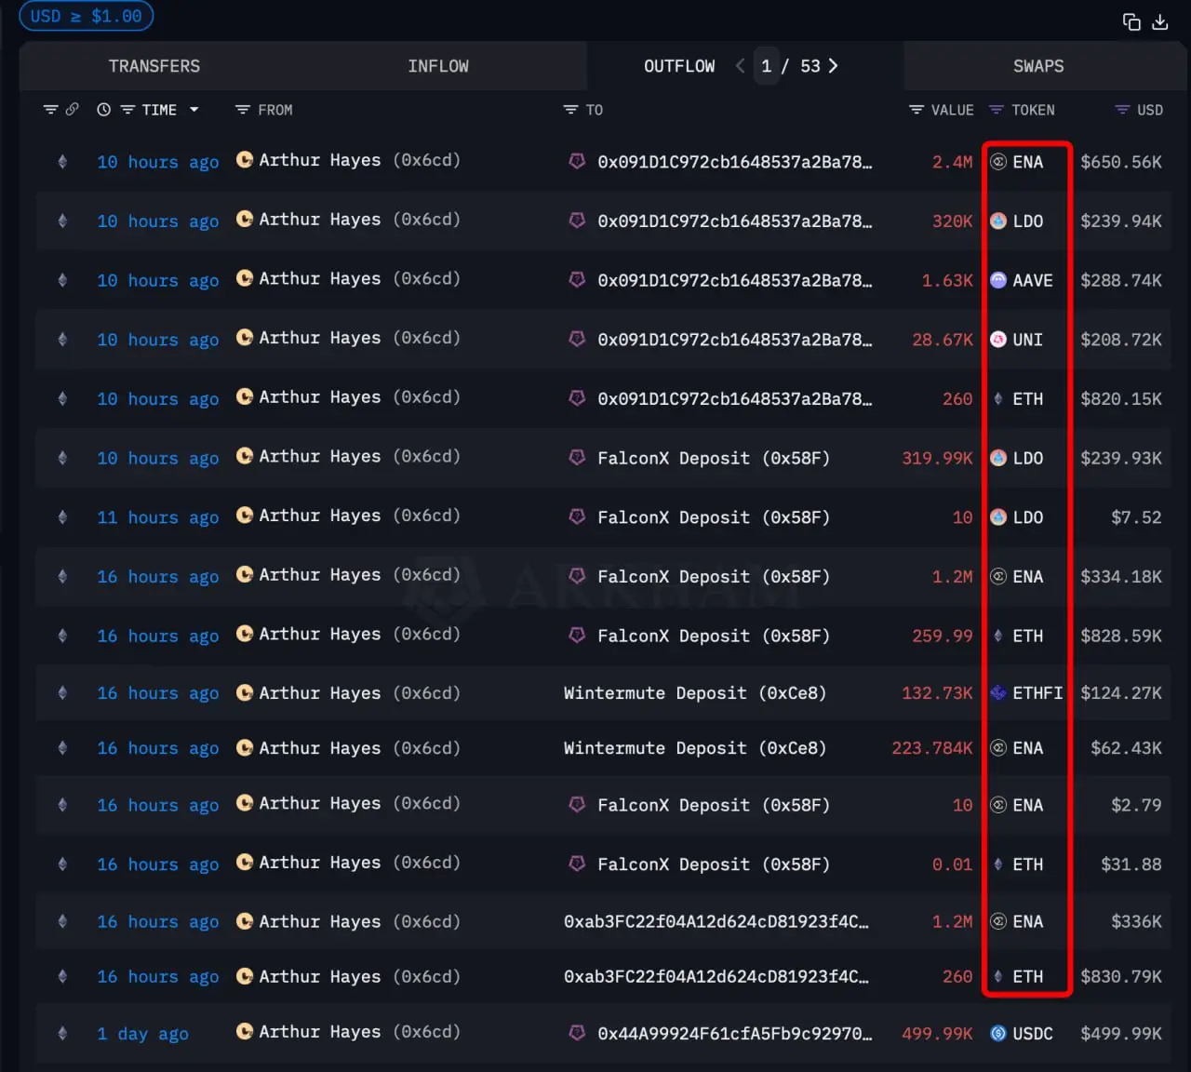Expand the TIME sort dropdown arrow
Viewport: 1191px width, 1072px height.
tap(194, 110)
